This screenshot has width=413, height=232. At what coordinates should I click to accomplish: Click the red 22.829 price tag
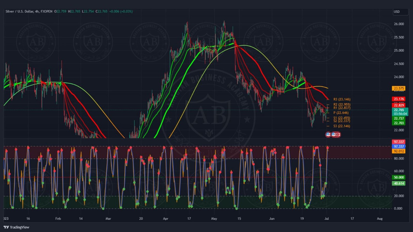point(399,105)
